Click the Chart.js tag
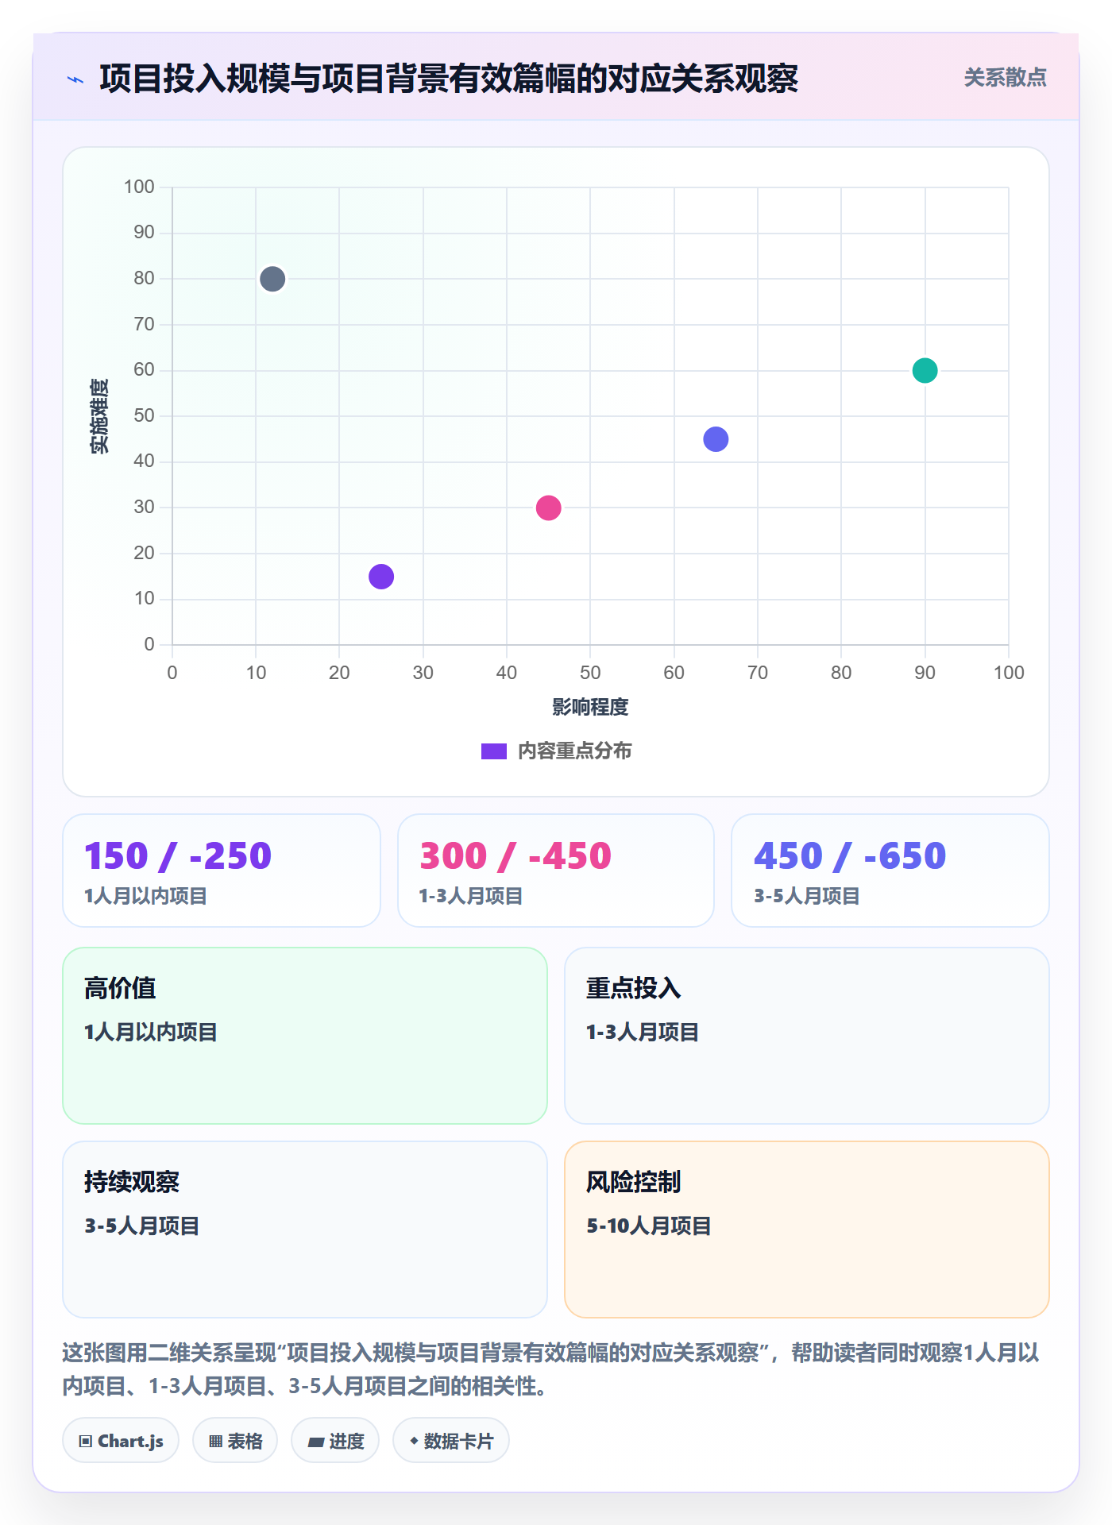1112x1525 pixels. (x=121, y=1441)
